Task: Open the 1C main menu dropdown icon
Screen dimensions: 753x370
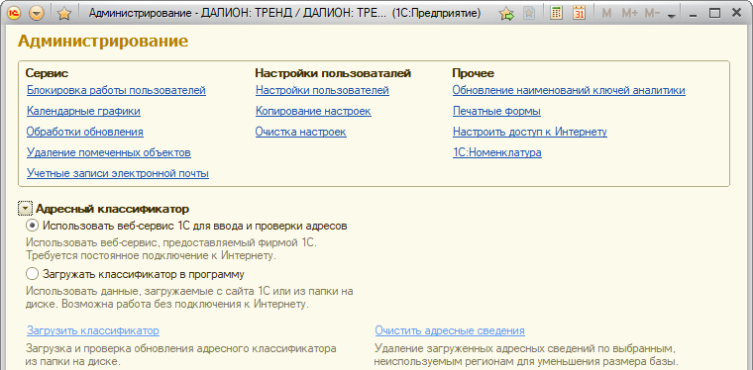Action: 36,14
